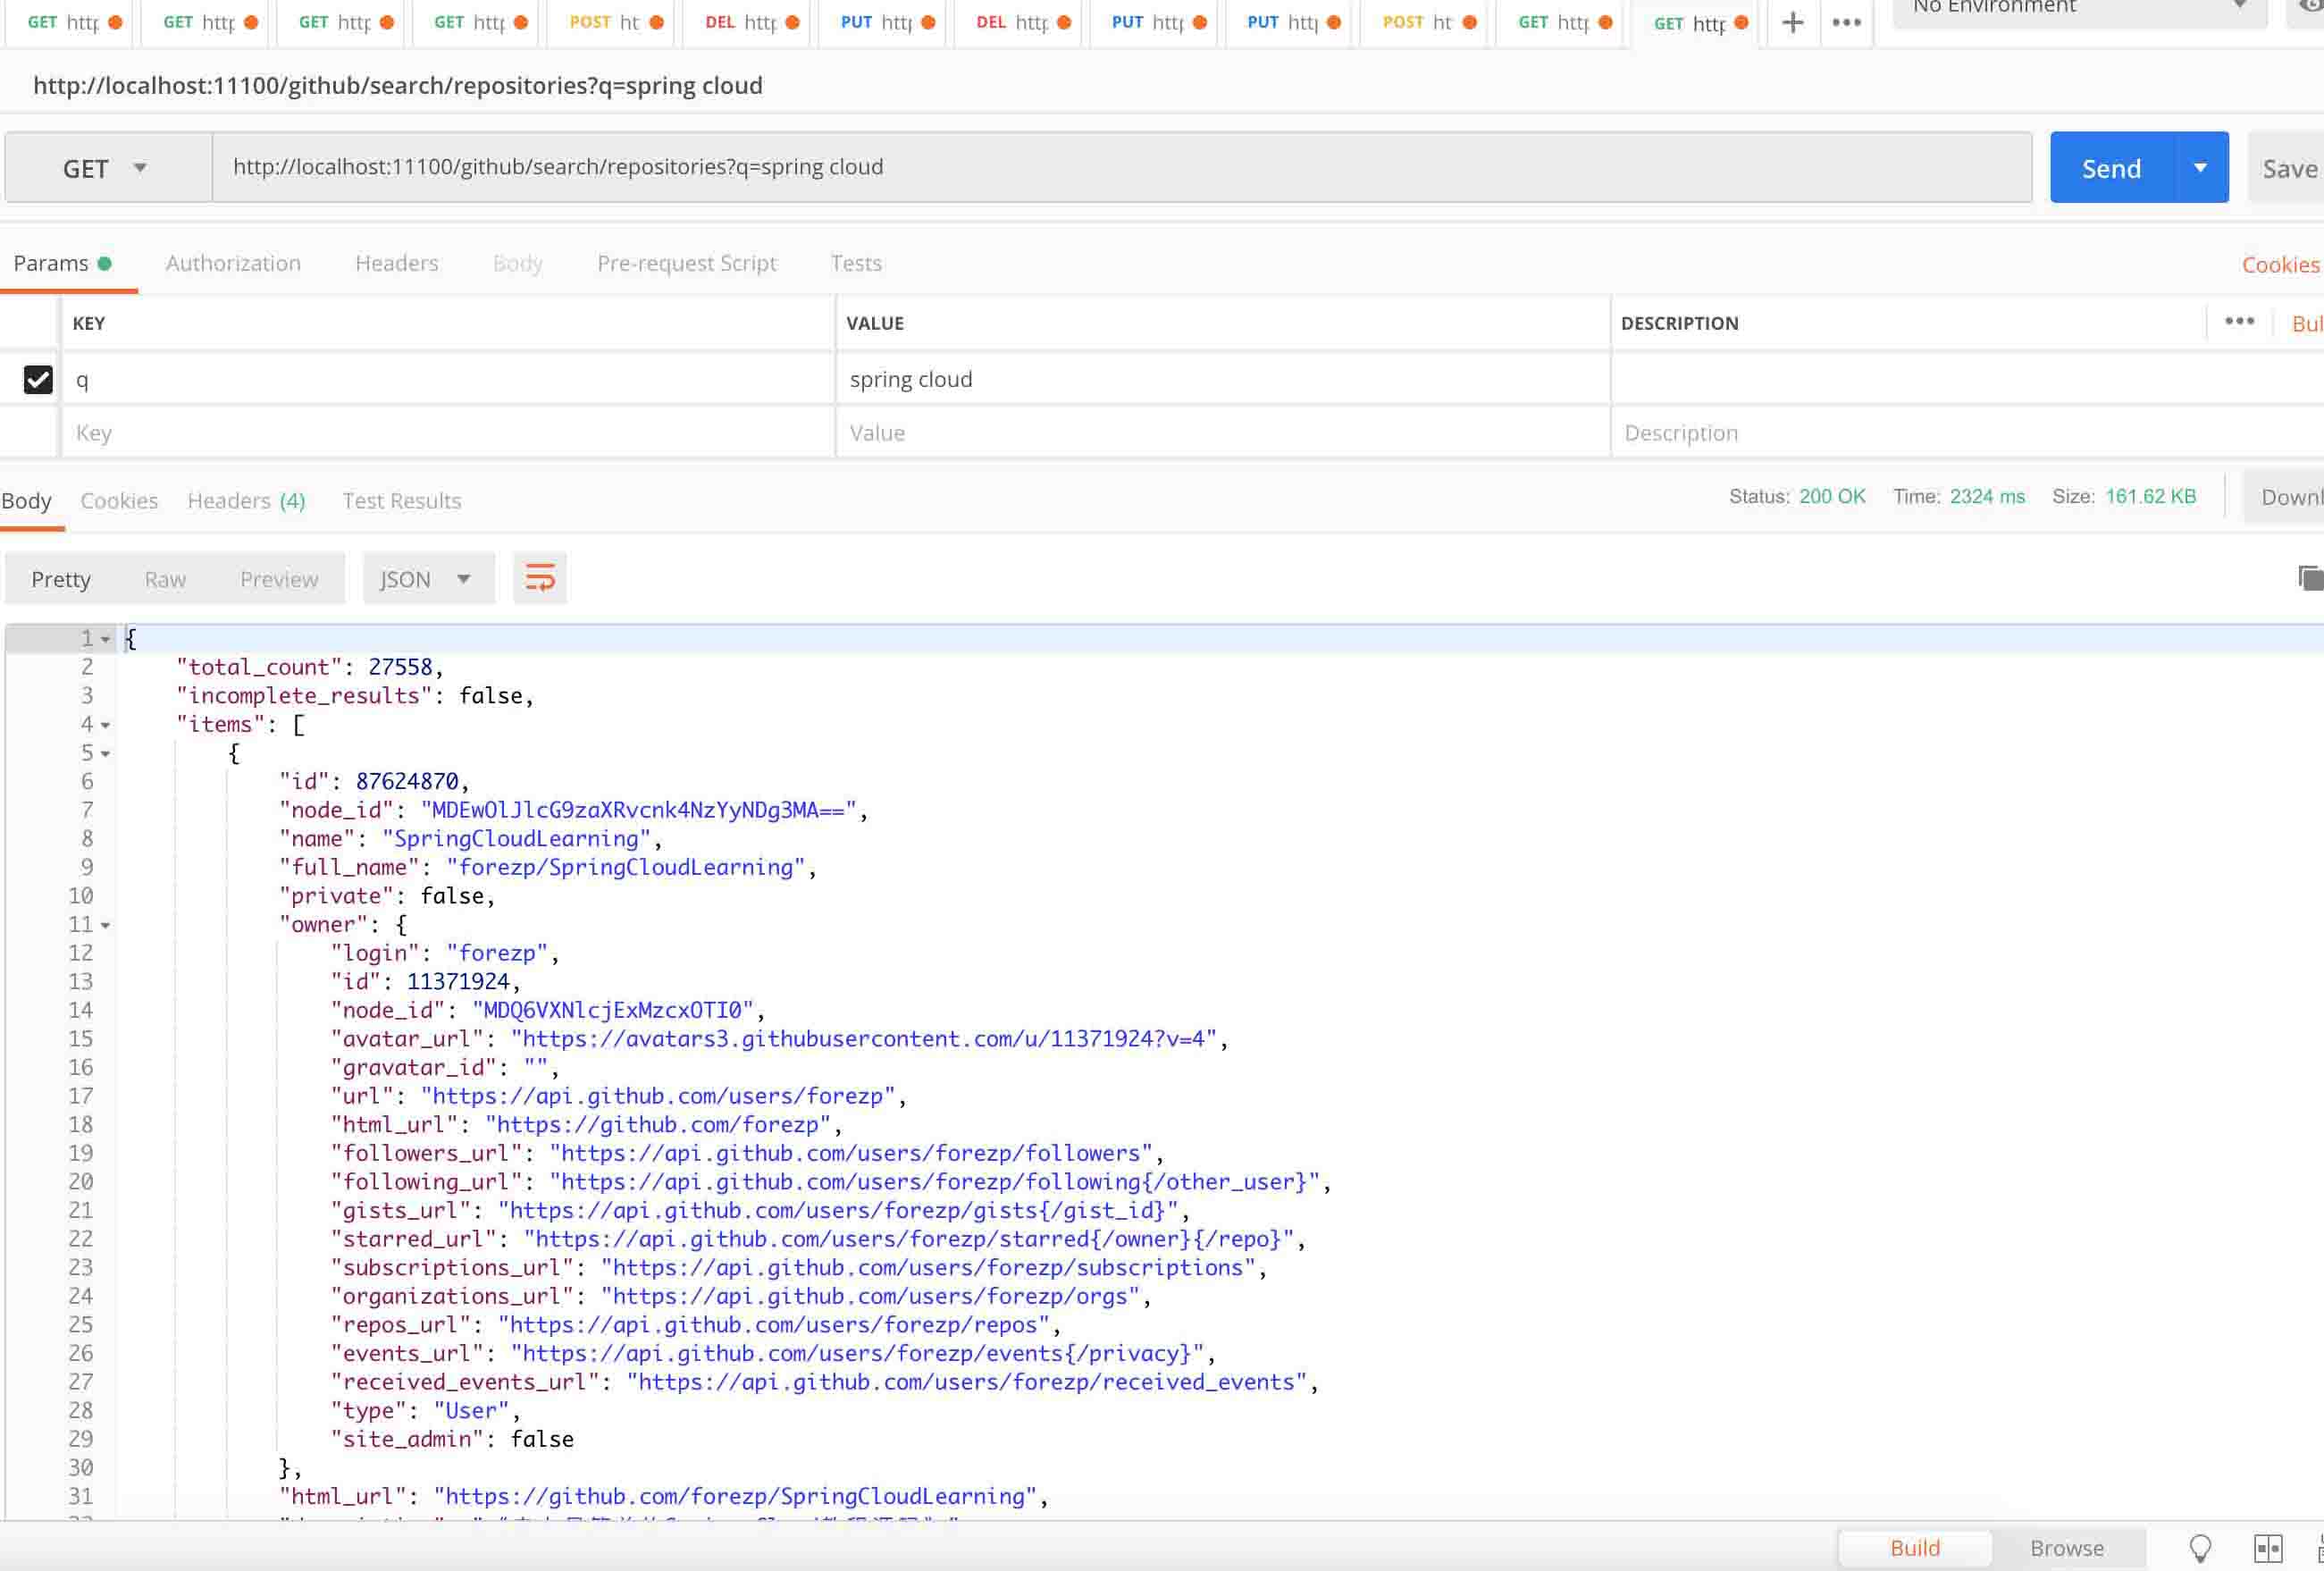Image resolution: width=2324 pixels, height=1571 pixels.
Task: Collapse the items array at line 4
Action: [x=105, y=725]
